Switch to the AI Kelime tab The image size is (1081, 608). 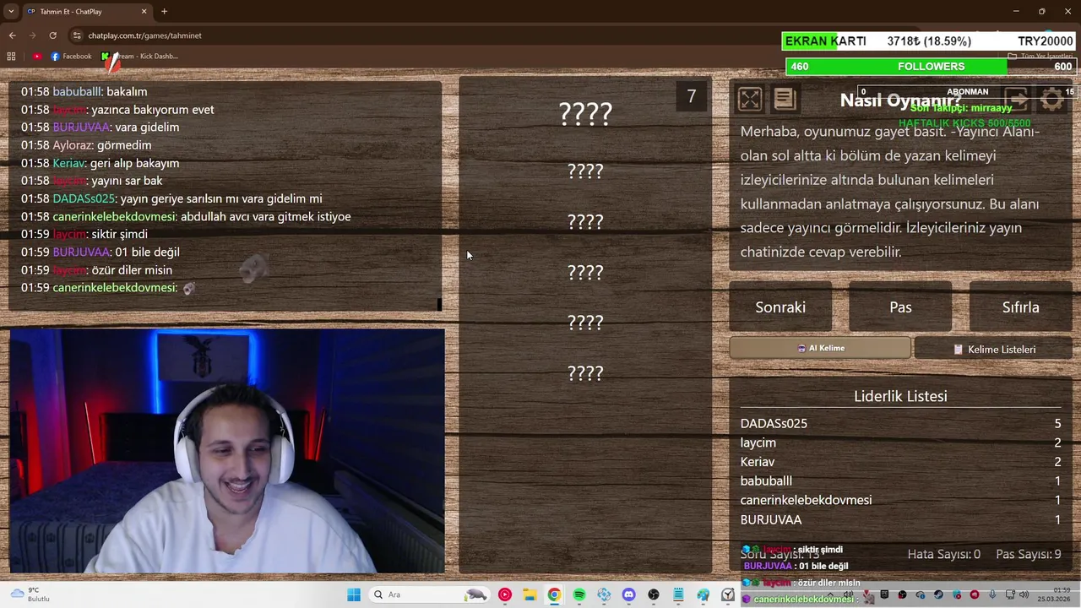[x=820, y=348]
